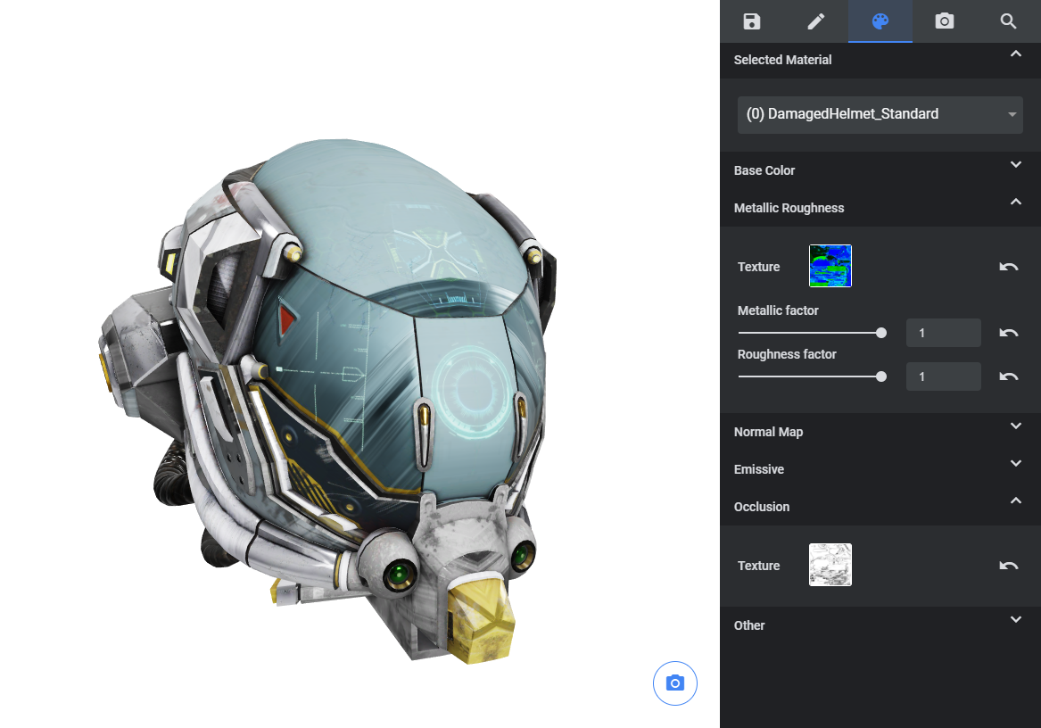
Task: Switch to the camera tab in the top toolbar
Action: [x=944, y=21]
